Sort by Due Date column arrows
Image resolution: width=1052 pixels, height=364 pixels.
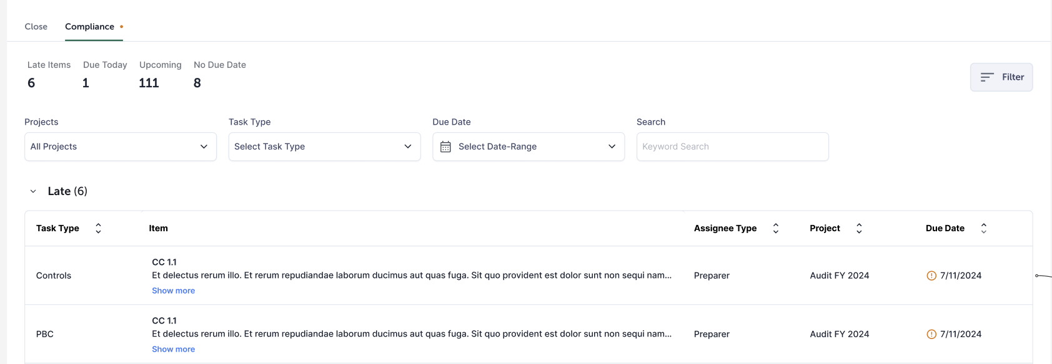pos(984,228)
